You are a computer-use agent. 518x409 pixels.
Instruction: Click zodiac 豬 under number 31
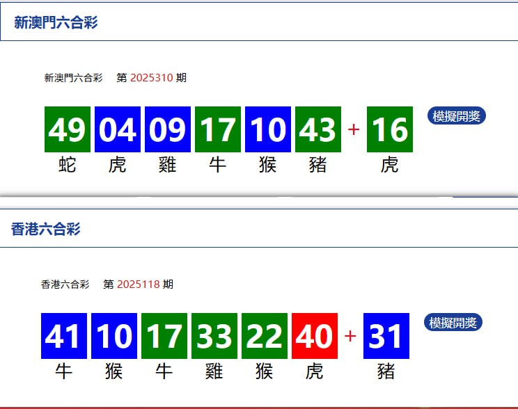click(x=386, y=371)
